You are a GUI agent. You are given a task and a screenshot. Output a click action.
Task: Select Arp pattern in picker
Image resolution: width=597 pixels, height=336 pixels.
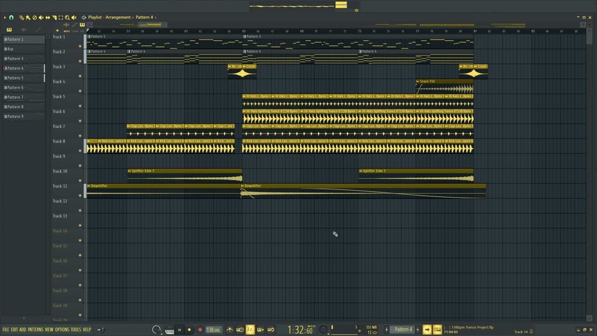pyautogui.click(x=24, y=49)
